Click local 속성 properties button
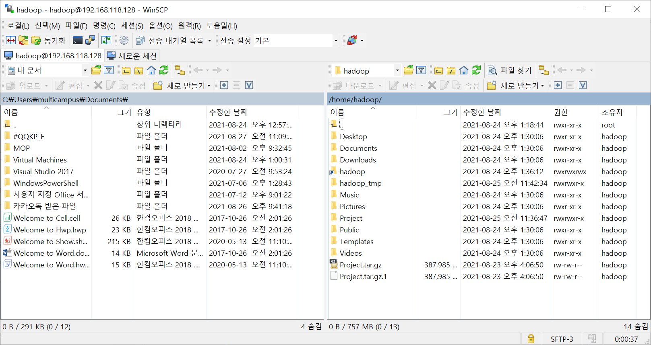 coord(132,86)
